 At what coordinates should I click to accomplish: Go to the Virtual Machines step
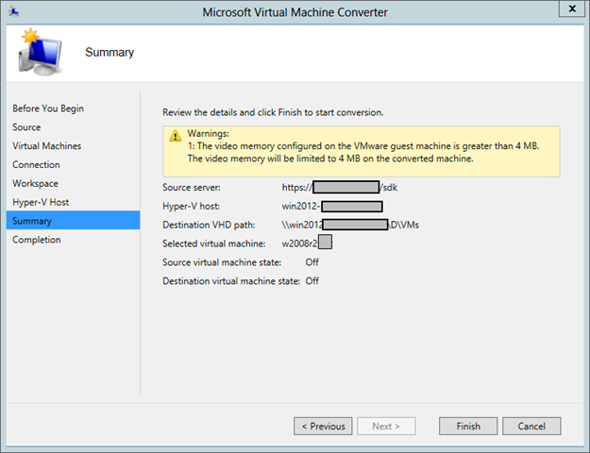pos(46,146)
